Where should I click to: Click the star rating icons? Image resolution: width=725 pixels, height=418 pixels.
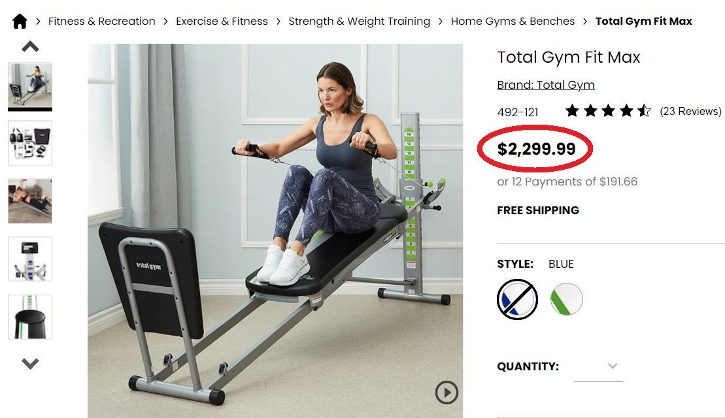(608, 111)
